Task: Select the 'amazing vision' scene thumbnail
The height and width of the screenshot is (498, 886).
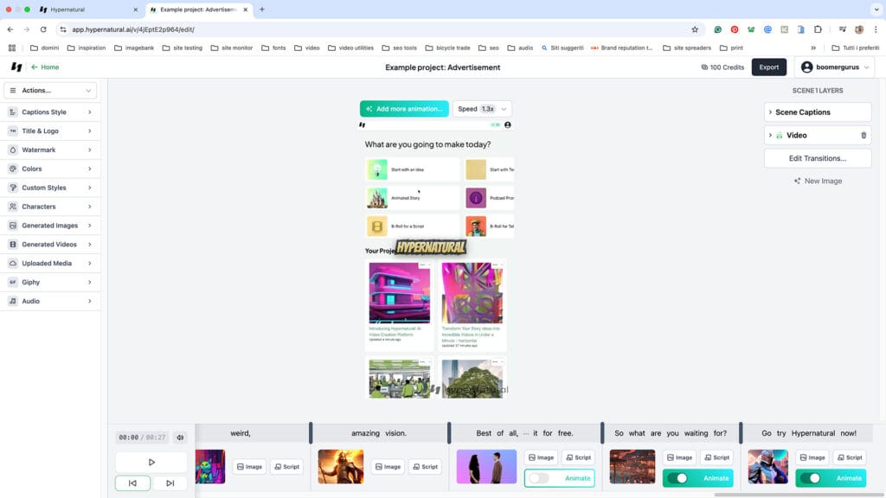Action: tap(341, 466)
